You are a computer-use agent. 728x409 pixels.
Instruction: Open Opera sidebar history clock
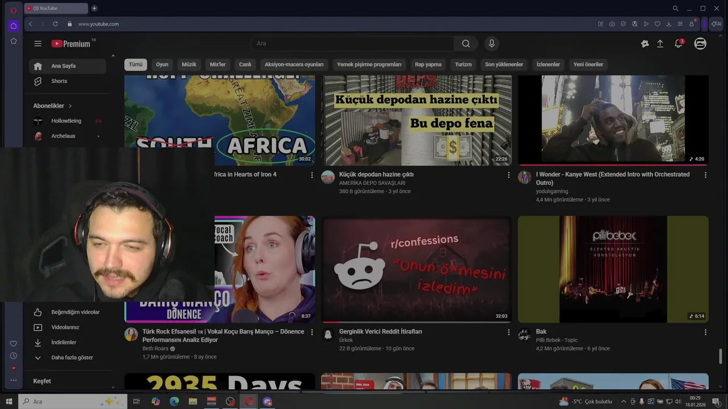tap(14, 356)
